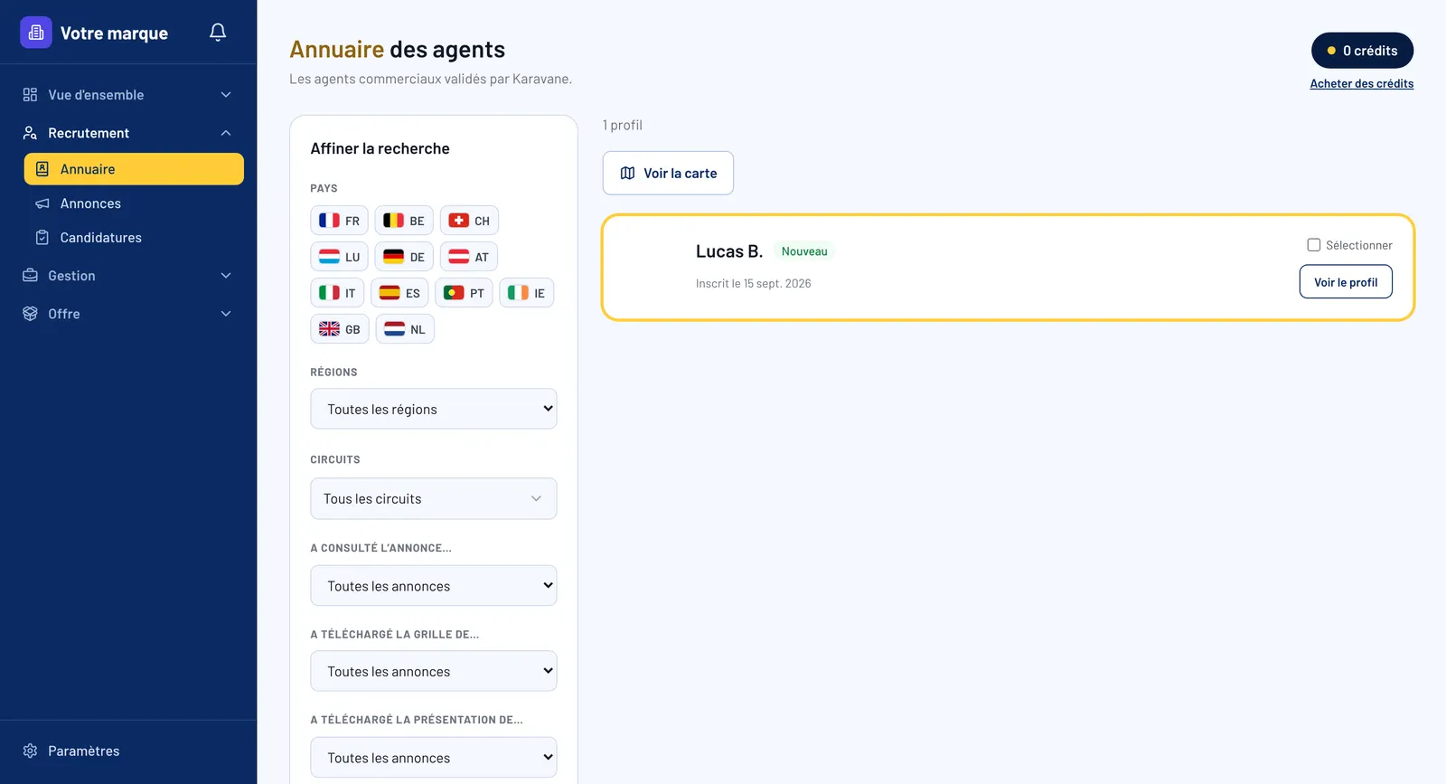Click the Offre layers icon
The width and height of the screenshot is (1446, 784).
click(x=30, y=314)
